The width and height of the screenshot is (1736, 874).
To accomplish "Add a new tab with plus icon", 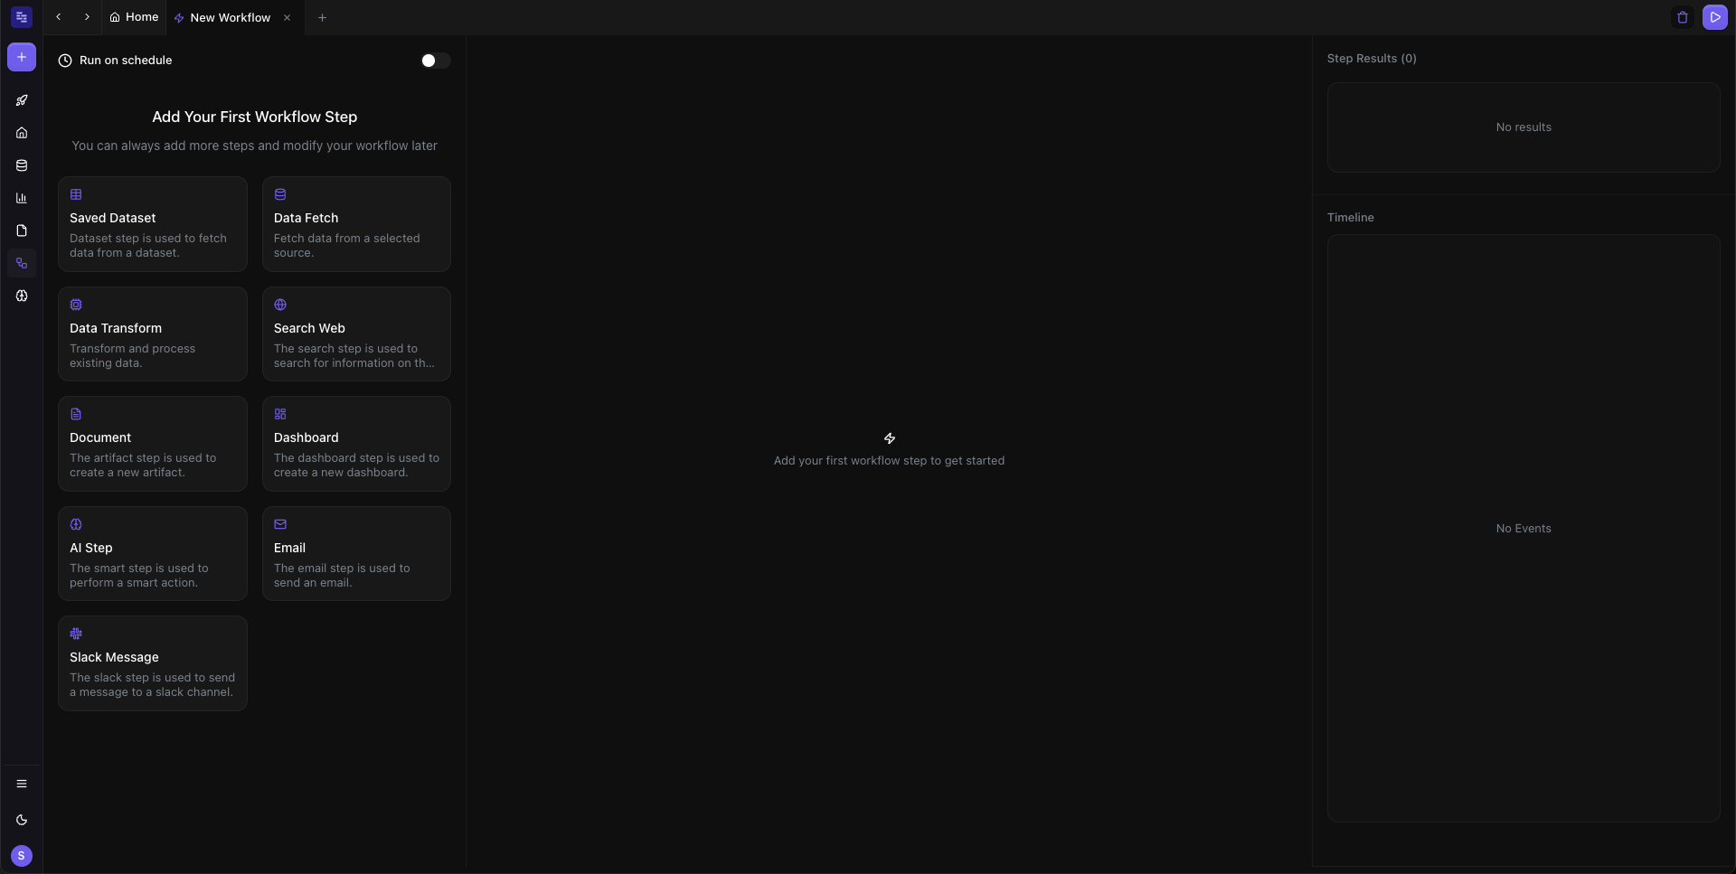I will click(322, 17).
